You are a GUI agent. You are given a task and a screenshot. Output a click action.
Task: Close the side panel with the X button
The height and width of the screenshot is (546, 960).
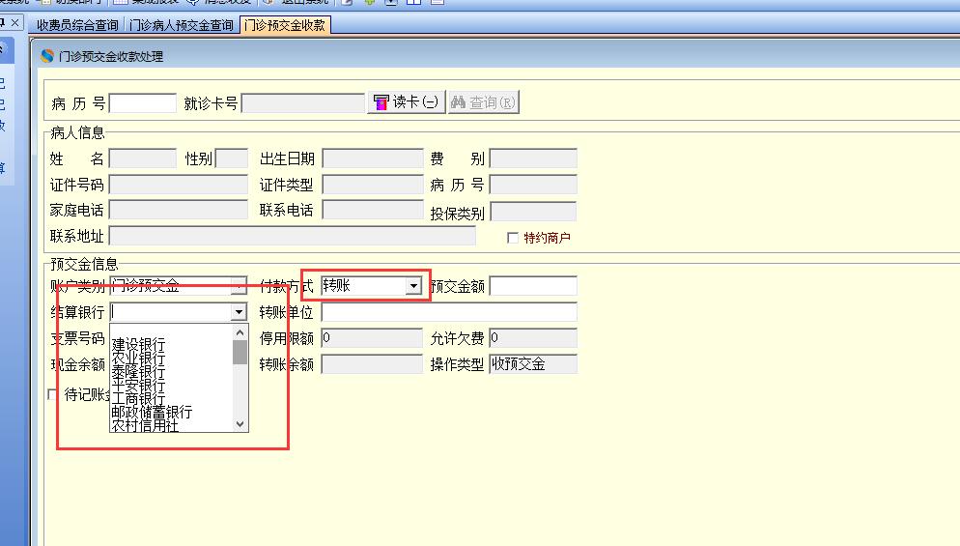(x=15, y=23)
